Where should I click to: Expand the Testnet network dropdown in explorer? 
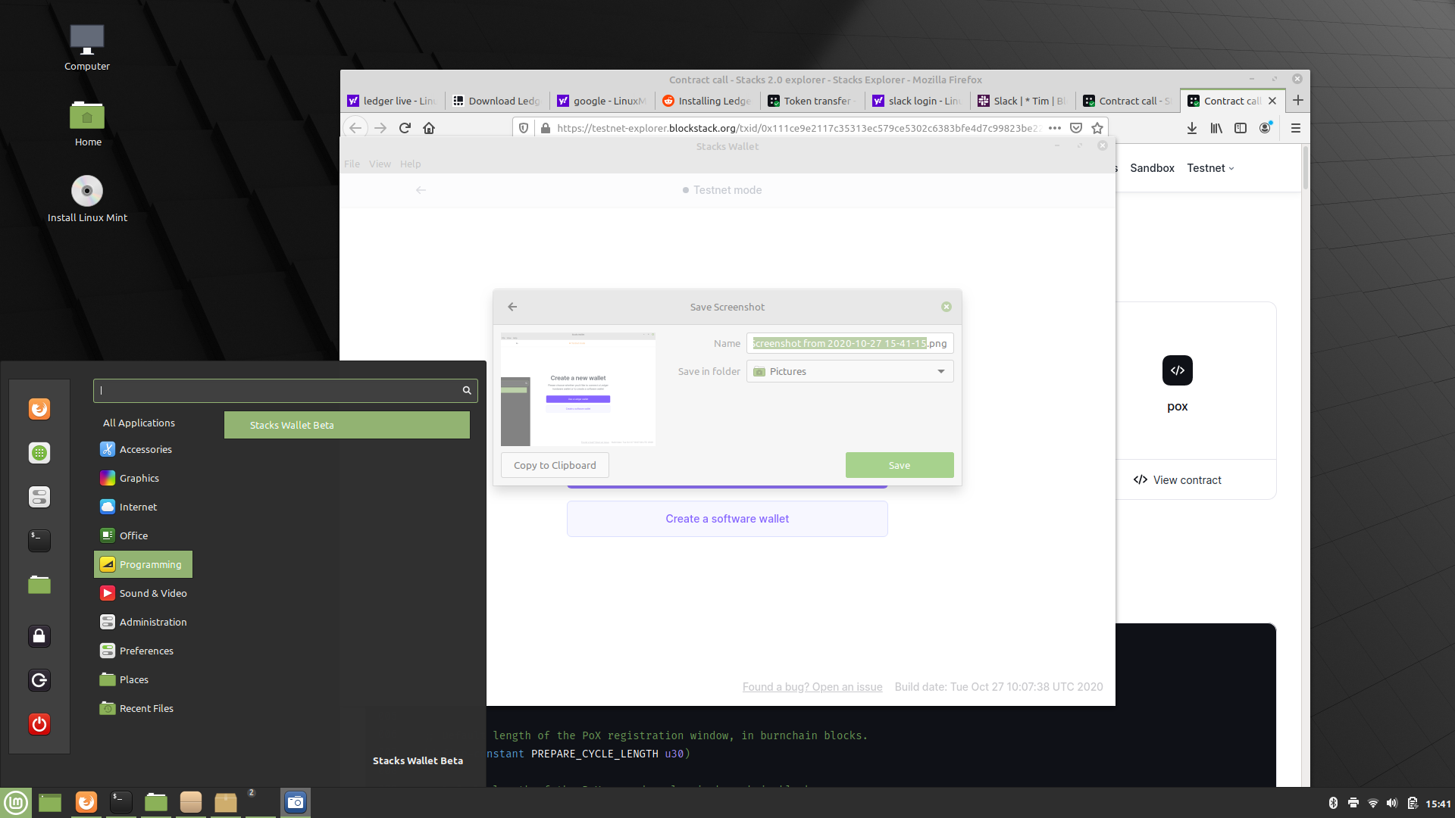(1210, 168)
